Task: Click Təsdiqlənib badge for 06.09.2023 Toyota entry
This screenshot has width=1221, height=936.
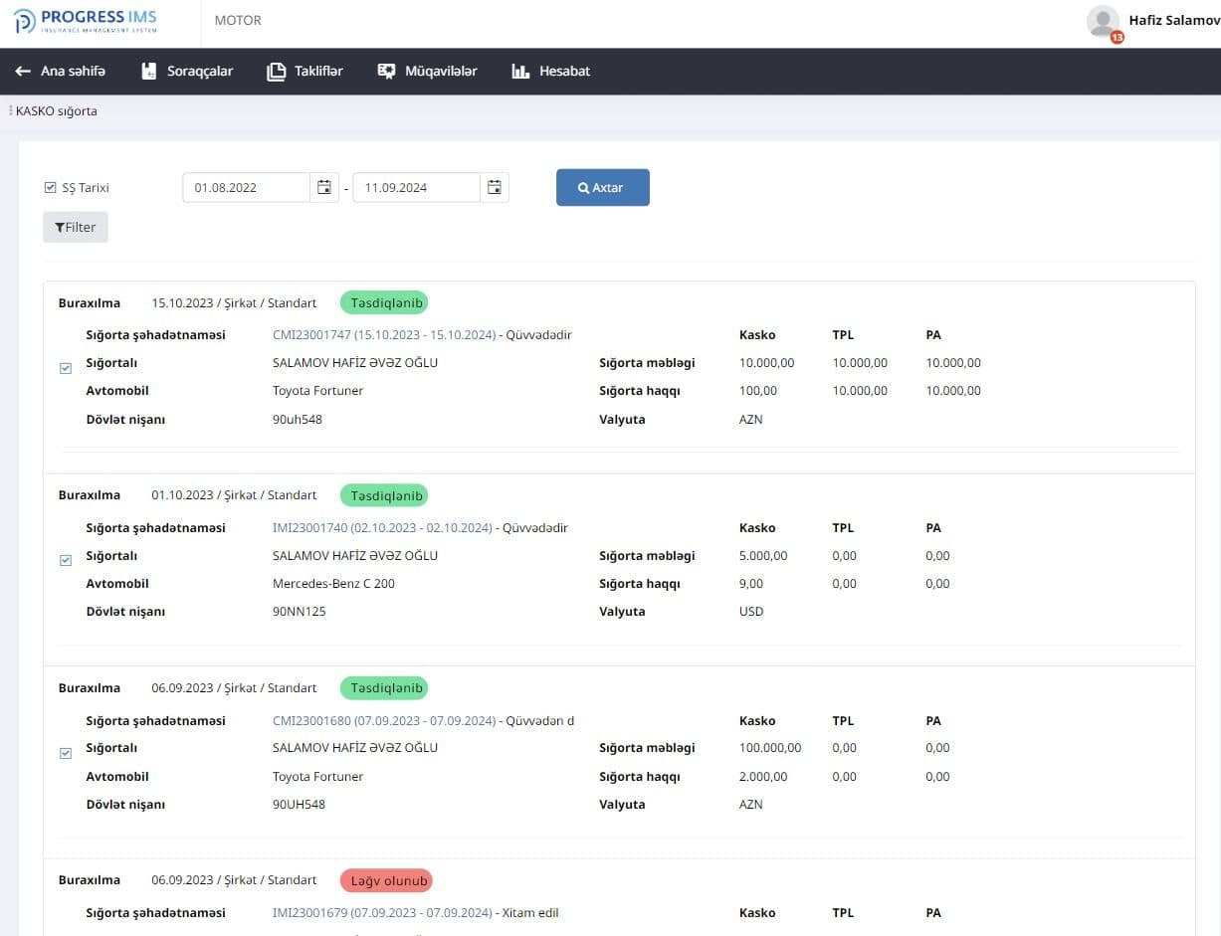Action: pyautogui.click(x=384, y=688)
